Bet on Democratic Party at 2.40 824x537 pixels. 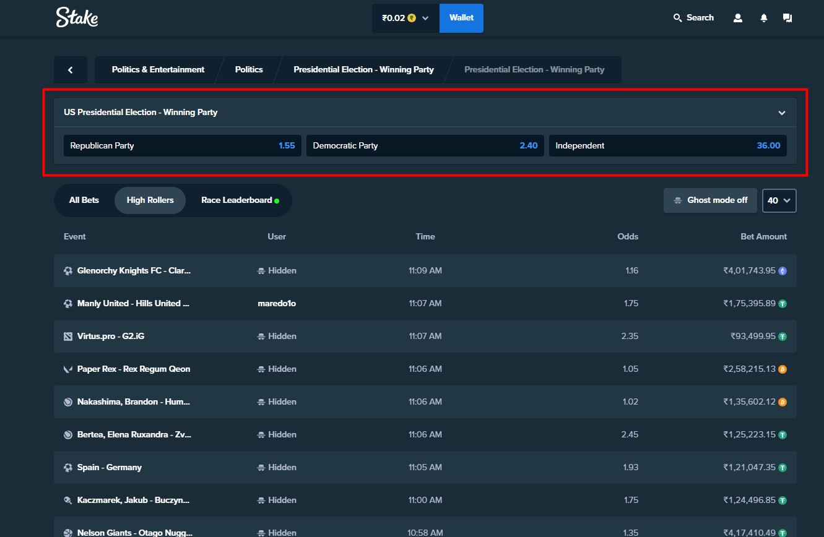425,145
